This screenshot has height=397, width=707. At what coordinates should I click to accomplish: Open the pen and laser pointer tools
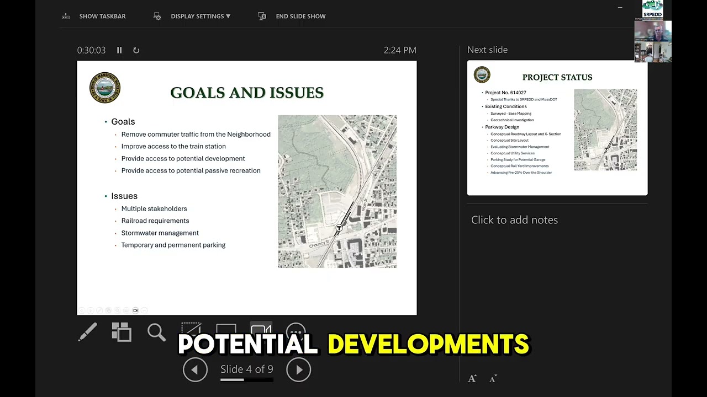click(x=88, y=332)
